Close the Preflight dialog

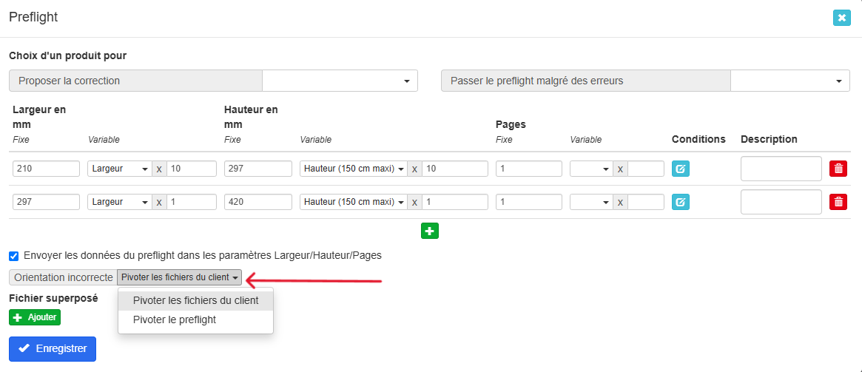(x=841, y=18)
